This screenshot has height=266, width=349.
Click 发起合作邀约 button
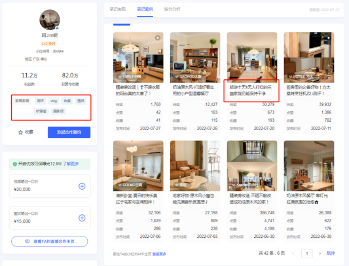tap(69, 132)
